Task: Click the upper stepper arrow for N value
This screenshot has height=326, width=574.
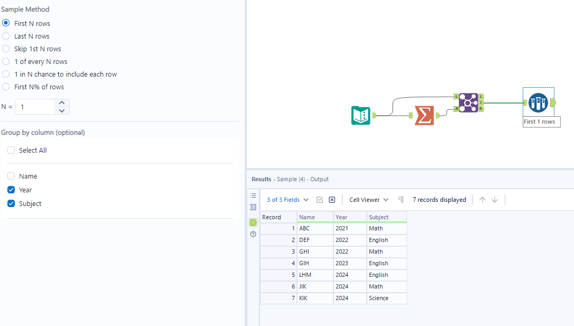Action: coord(61,103)
